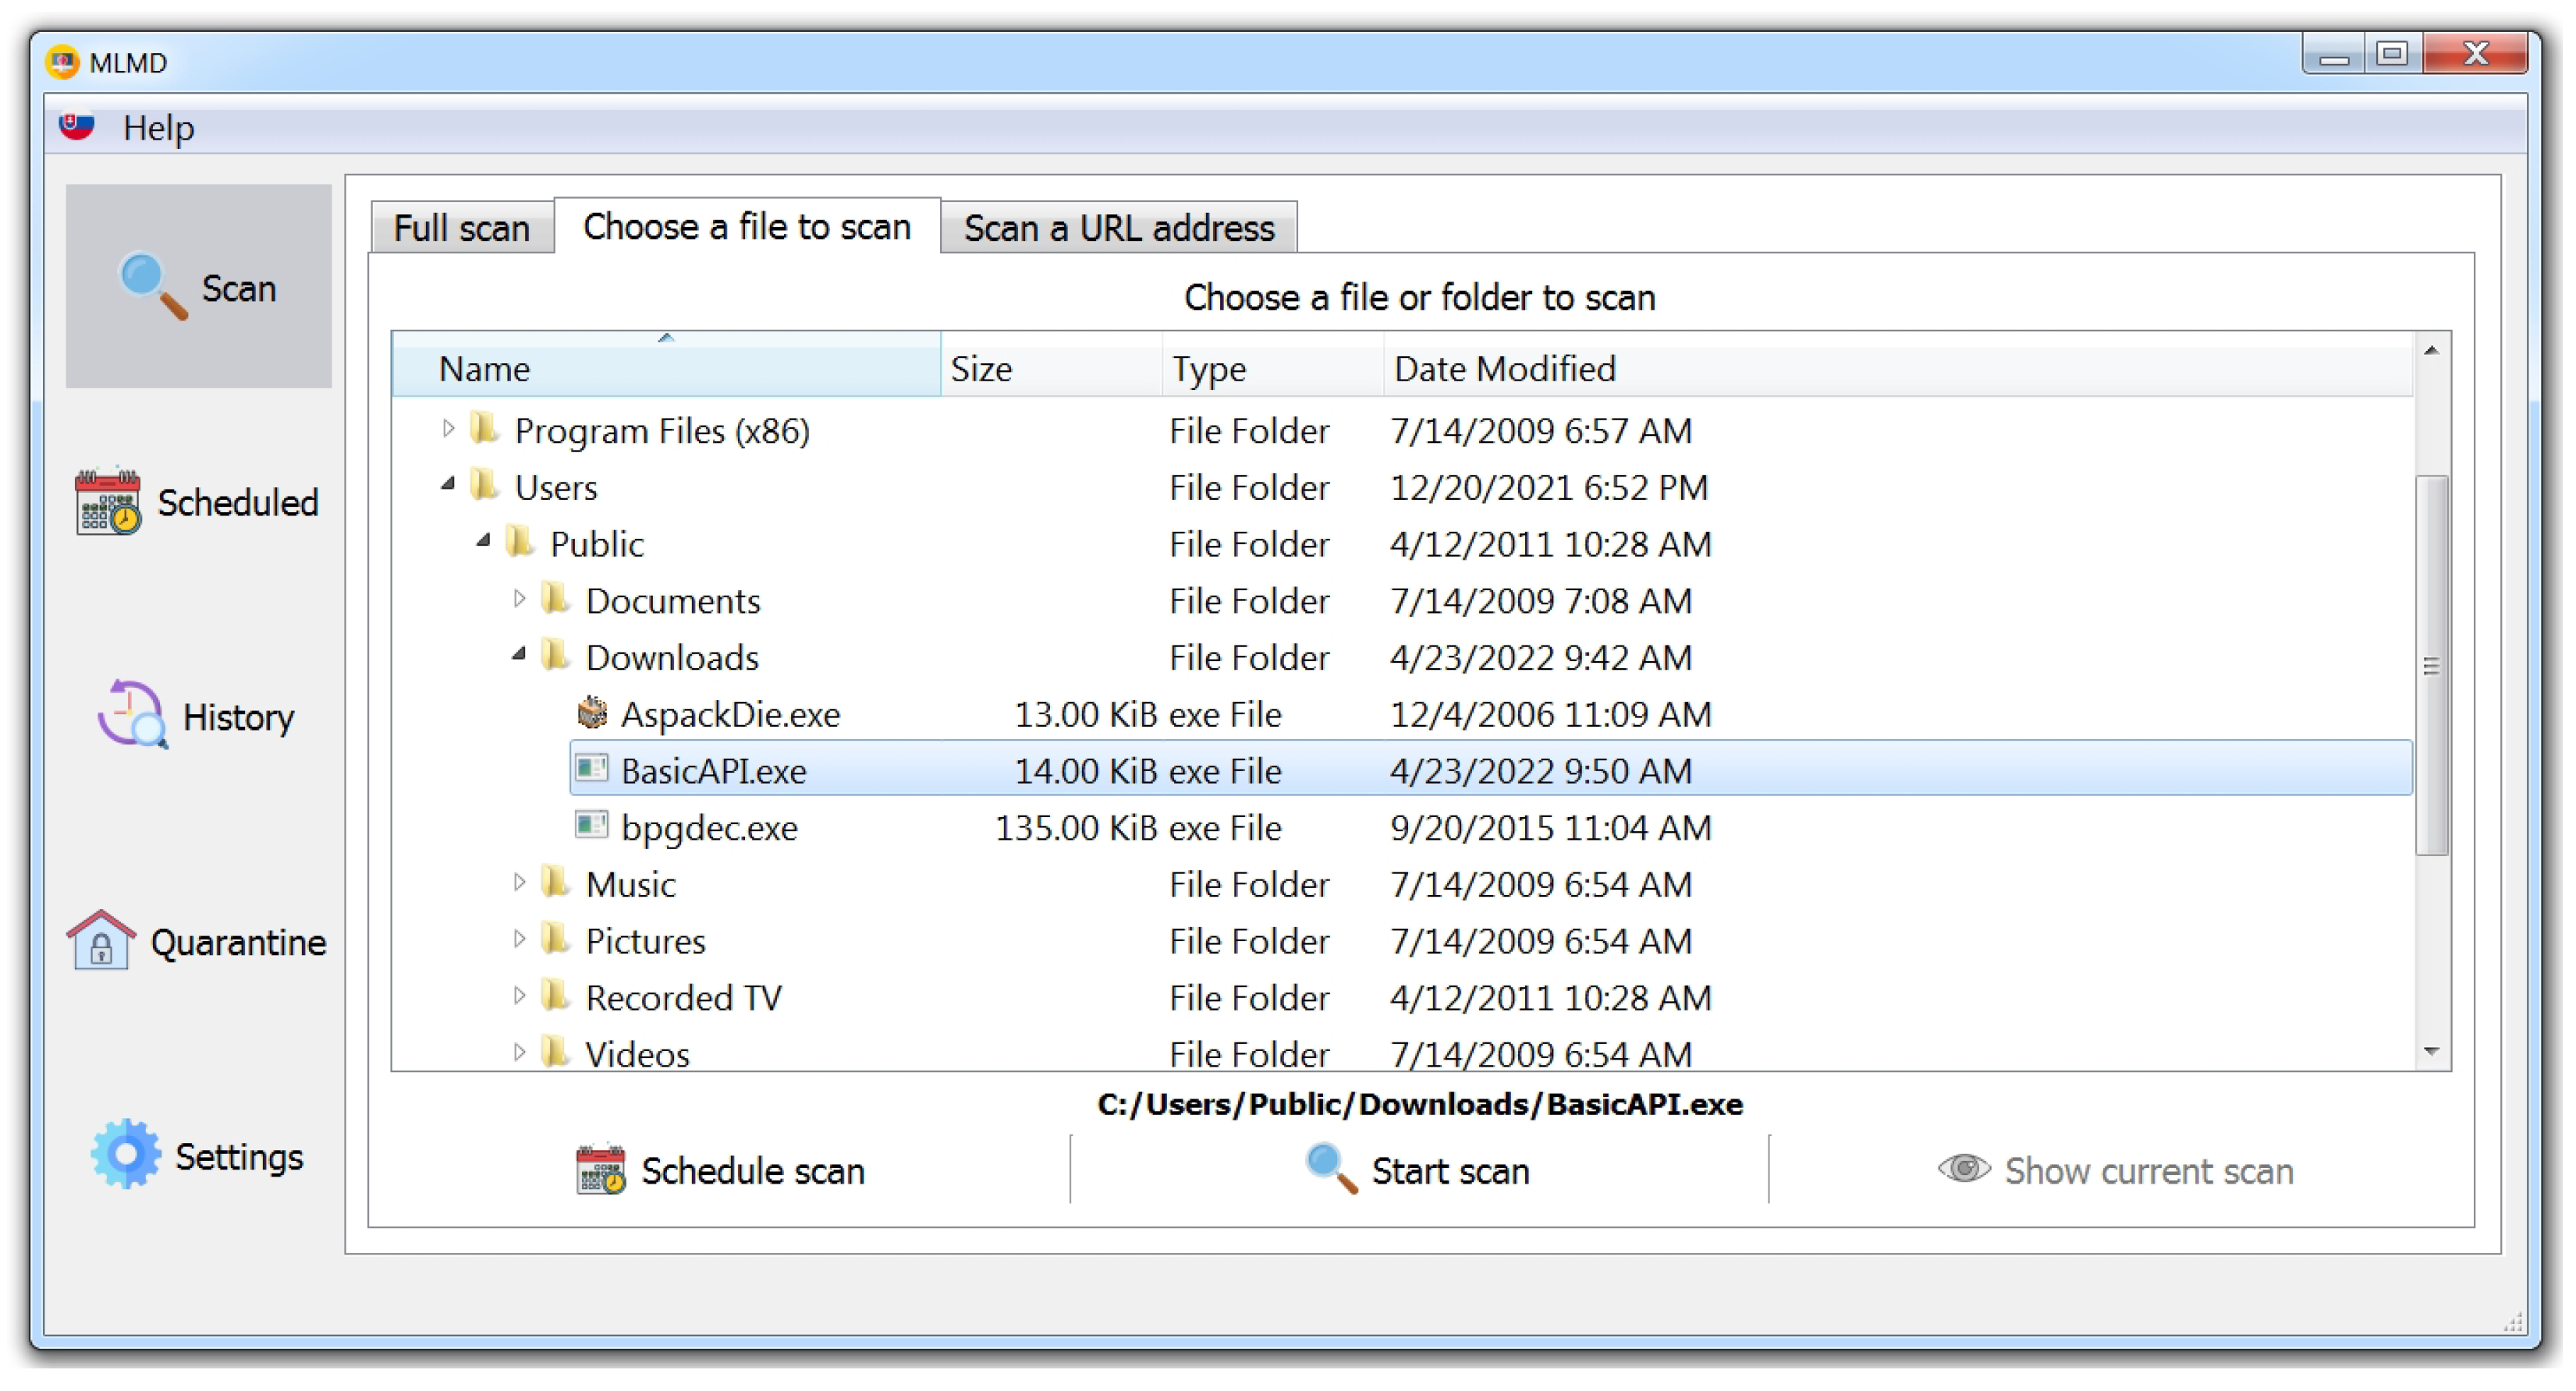The image size is (2576, 1391).
Task: Open the History clock icon
Action: tap(132, 716)
